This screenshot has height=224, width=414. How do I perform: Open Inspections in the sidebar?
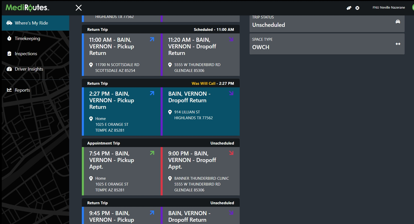[x=35, y=54]
